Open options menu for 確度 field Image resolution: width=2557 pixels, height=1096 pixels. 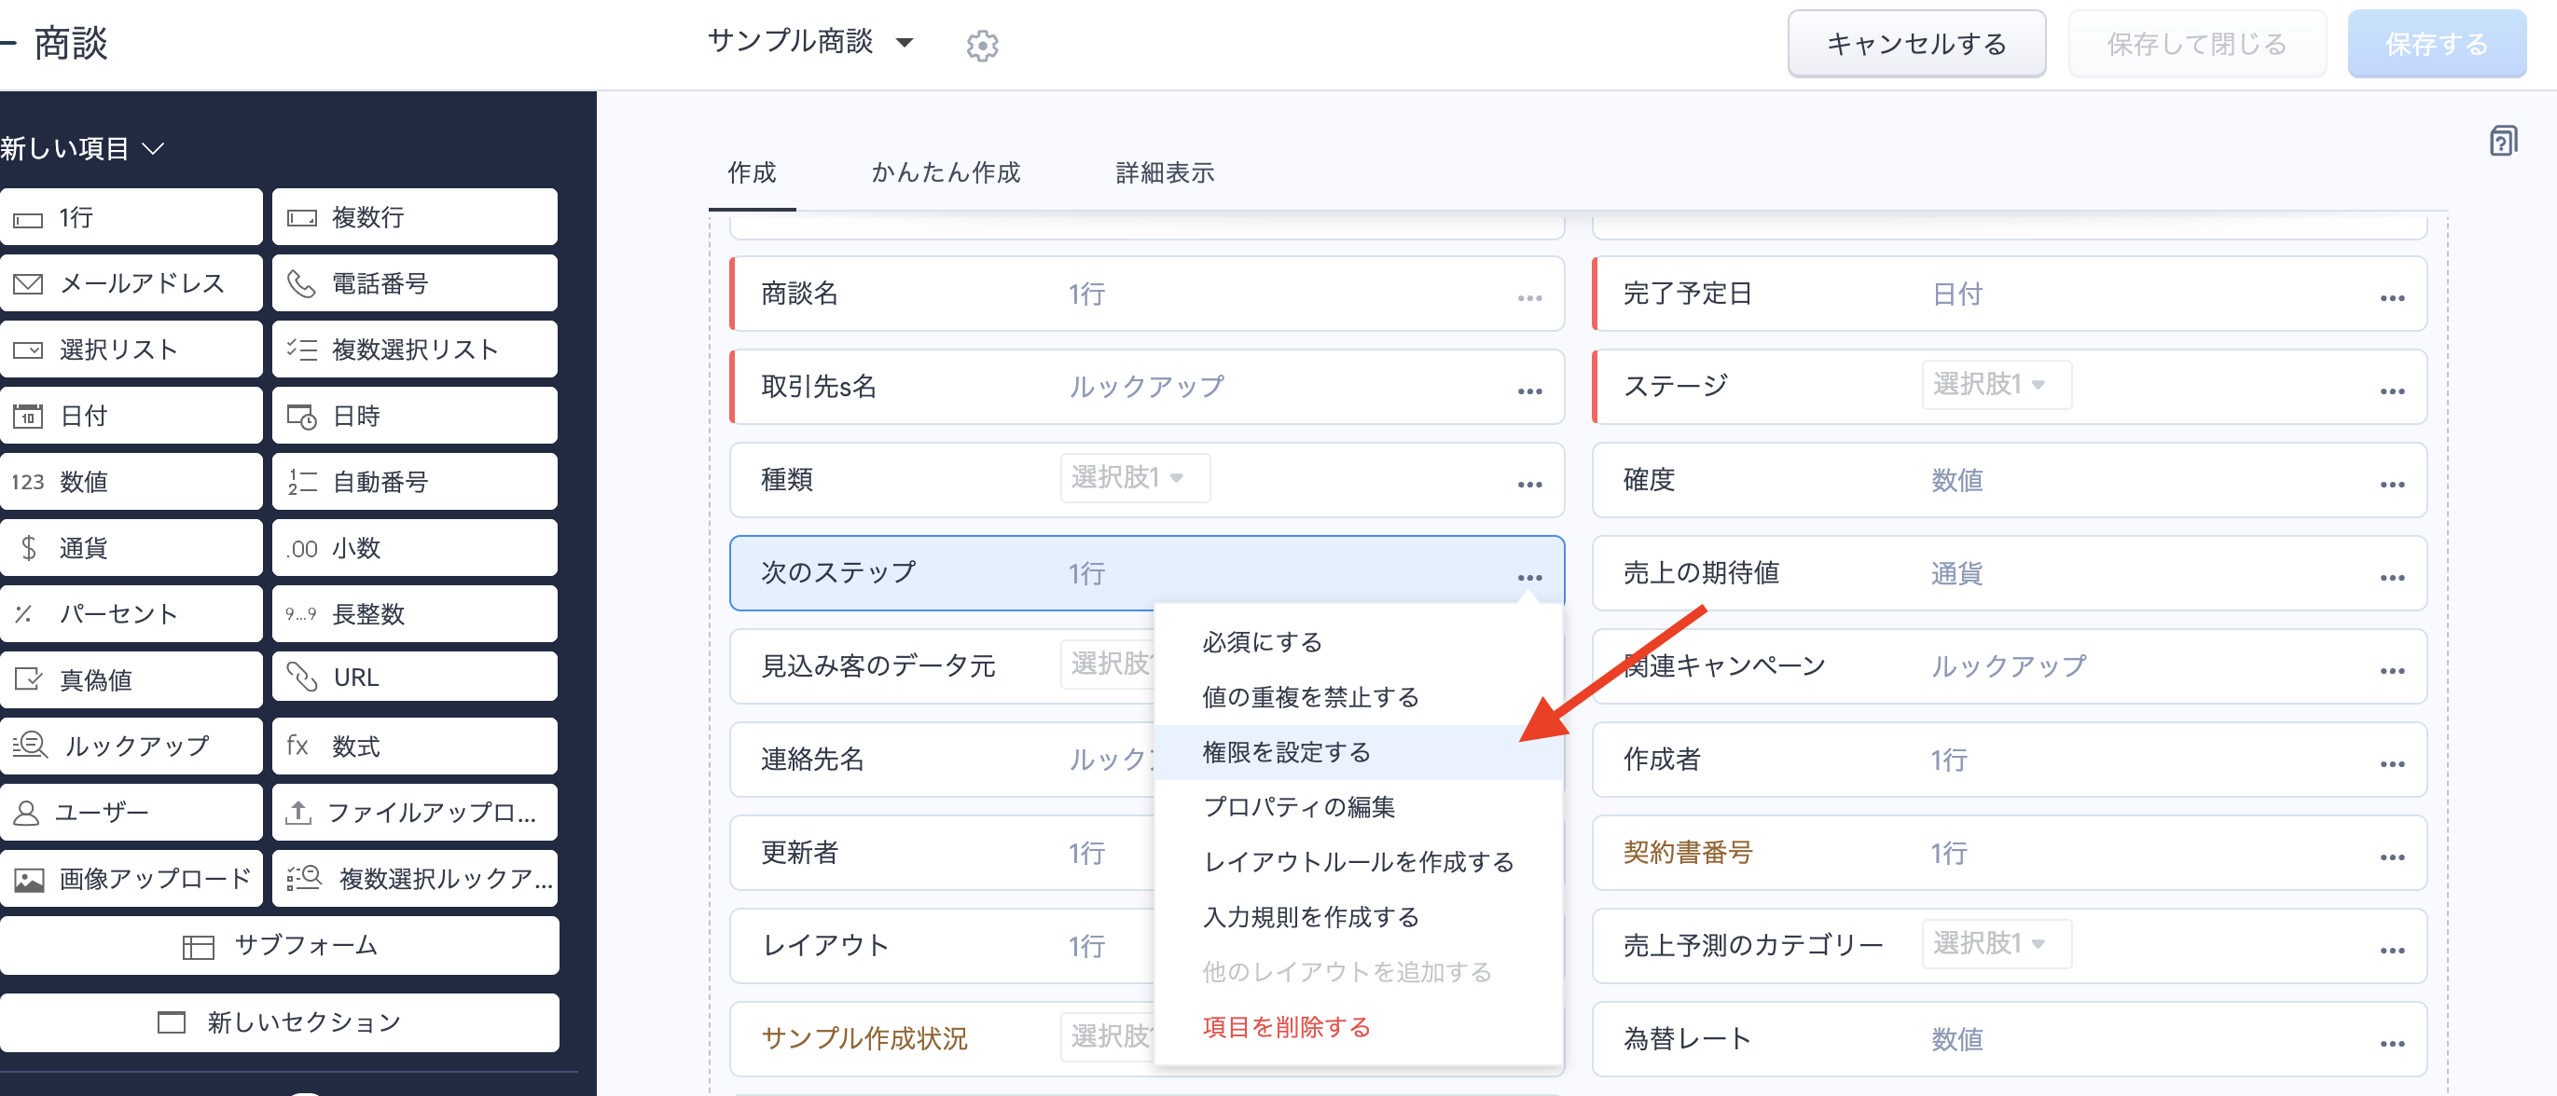coord(2391,484)
